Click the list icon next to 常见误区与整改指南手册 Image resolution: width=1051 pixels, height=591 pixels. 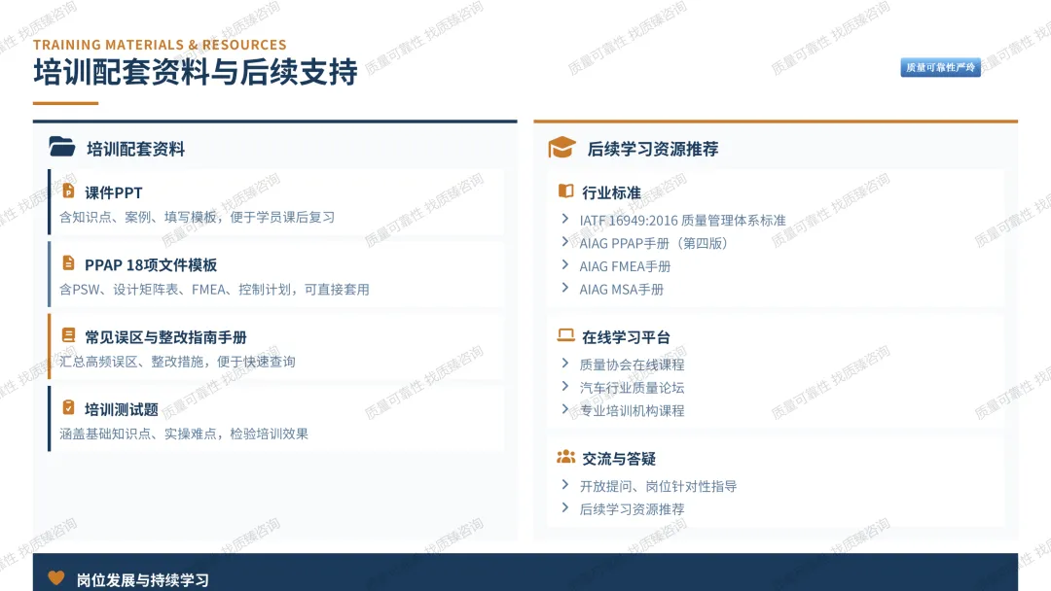tap(68, 335)
